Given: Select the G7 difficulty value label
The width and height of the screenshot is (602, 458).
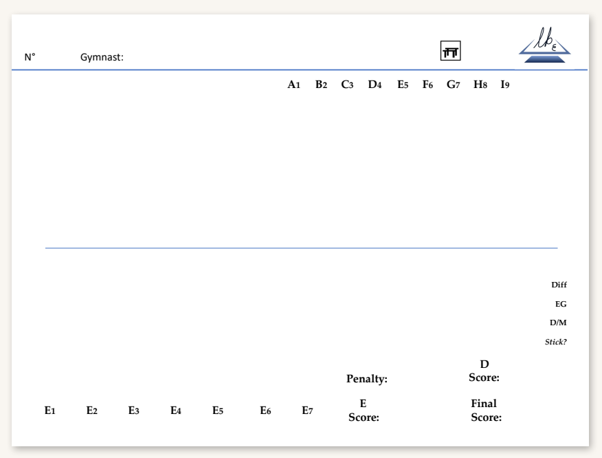Looking at the screenshot, I should (453, 85).
